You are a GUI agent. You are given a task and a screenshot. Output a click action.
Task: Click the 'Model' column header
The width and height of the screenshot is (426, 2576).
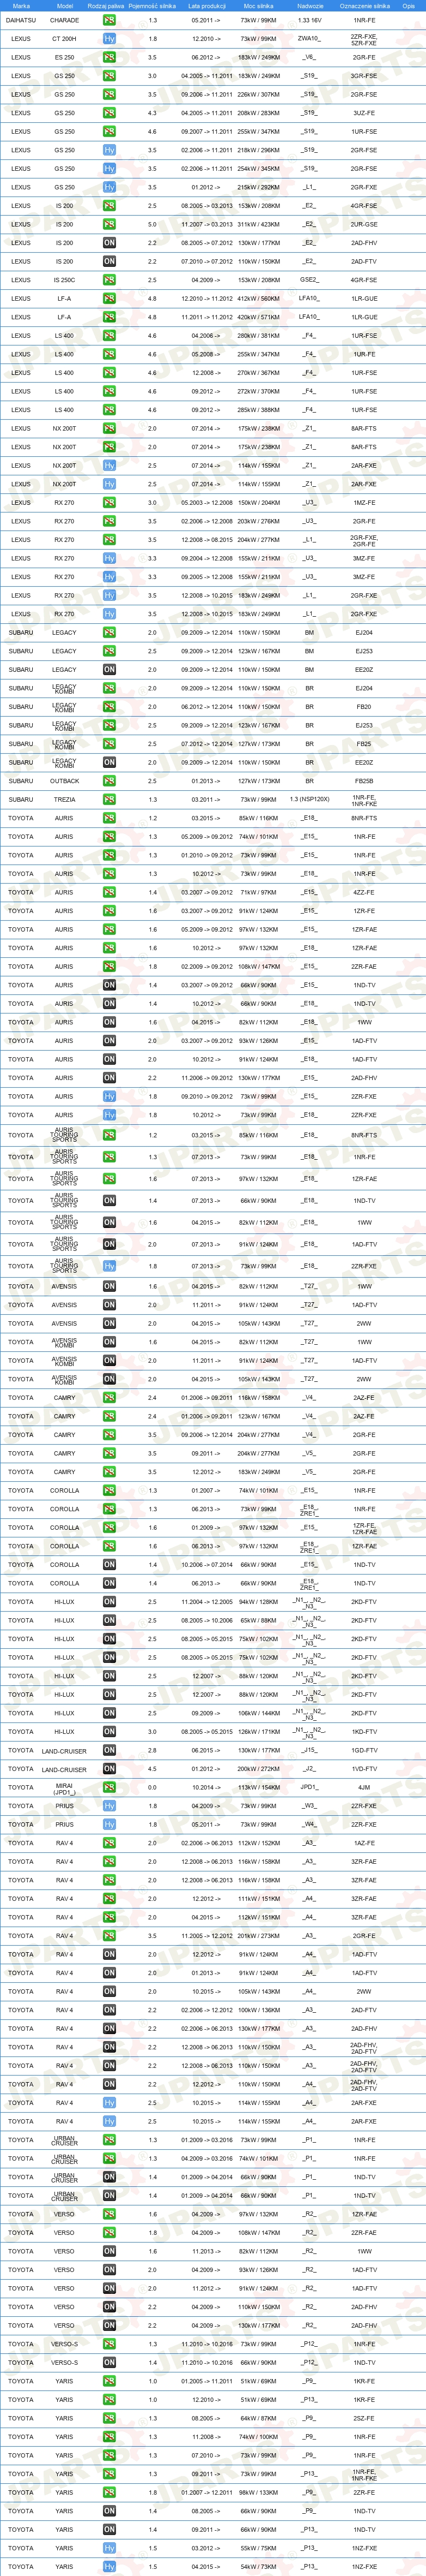[x=65, y=6]
